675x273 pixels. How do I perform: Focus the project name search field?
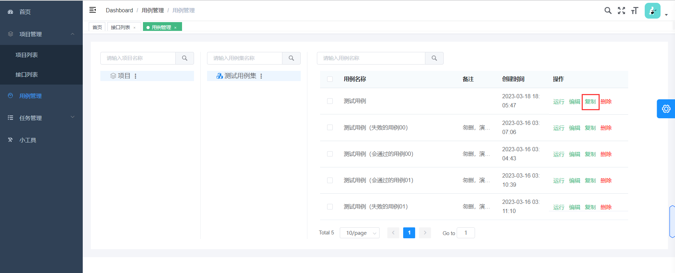click(138, 58)
